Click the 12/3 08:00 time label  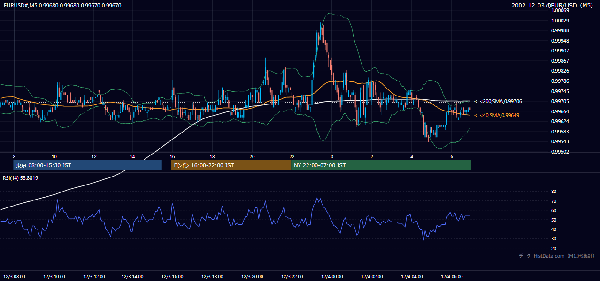click(14, 276)
